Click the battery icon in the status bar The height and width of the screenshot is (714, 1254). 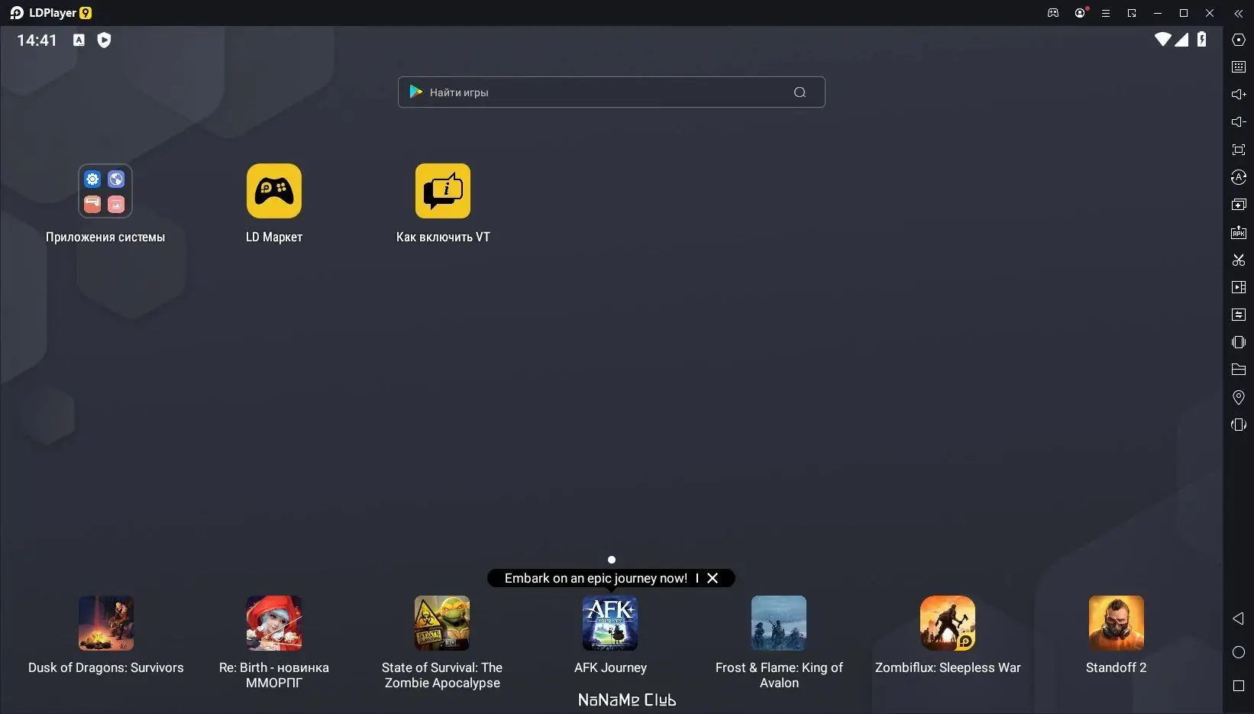[1202, 39]
